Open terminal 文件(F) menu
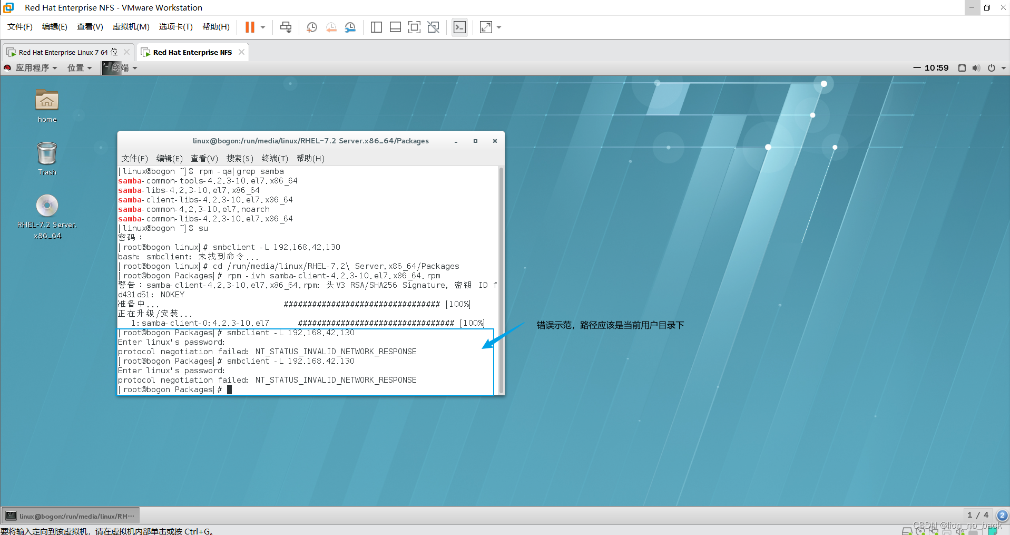The width and height of the screenshot is (1010, 535). [x=135, y=158]
